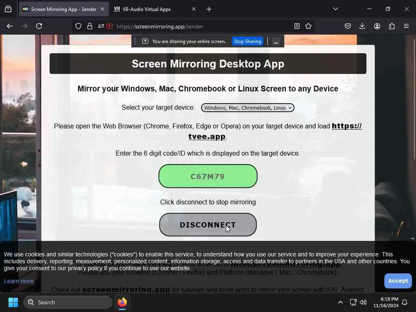Grab the sharing indicator drag handle
The height and width of the screenshot is (312, 416).
tap(135, 41)
